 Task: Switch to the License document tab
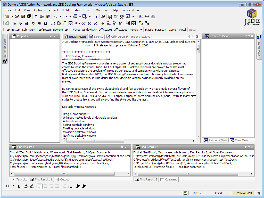tap(96, 37)
